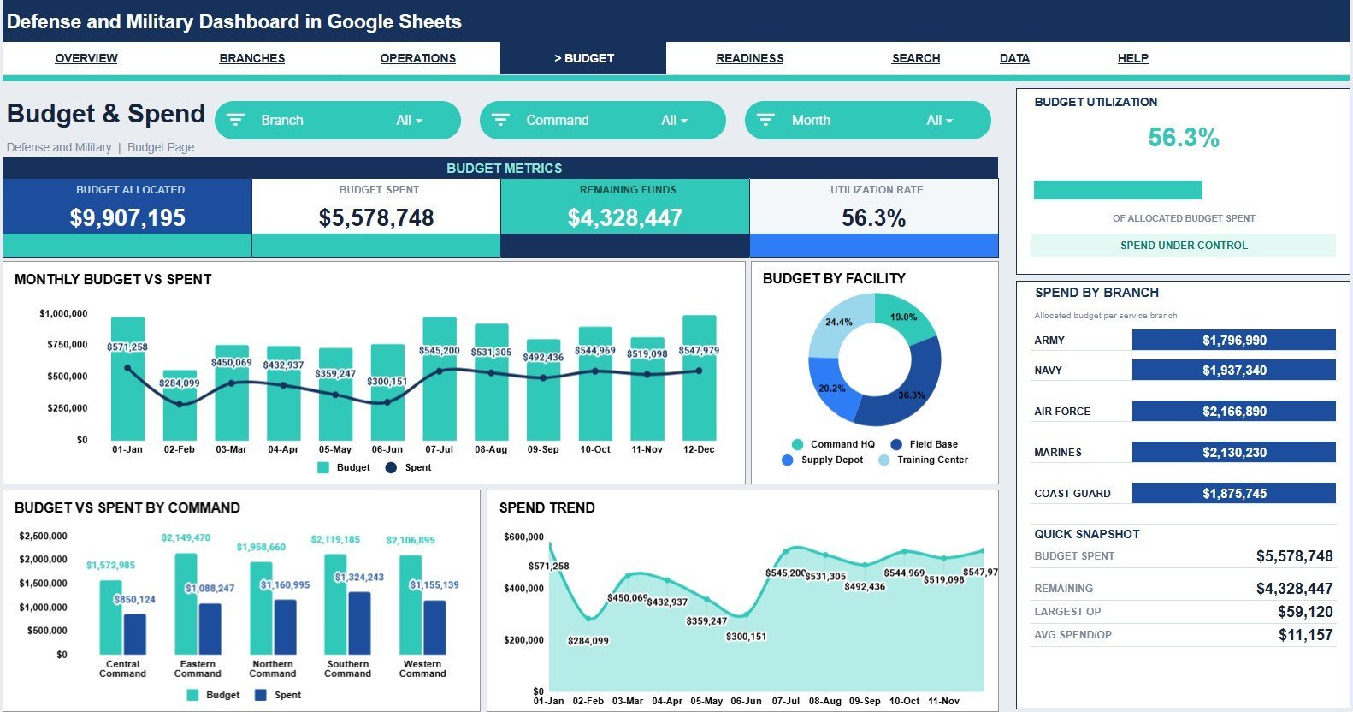1353x712 pixels.
Task: Select the active BUDGET tab
Action: click(583, 58)
